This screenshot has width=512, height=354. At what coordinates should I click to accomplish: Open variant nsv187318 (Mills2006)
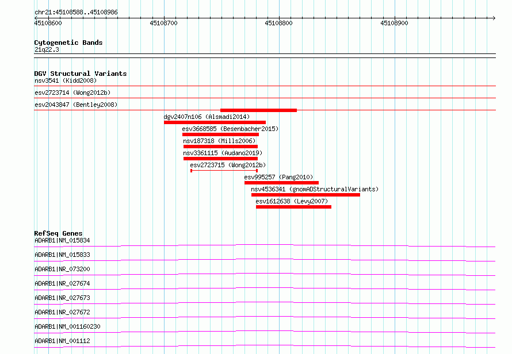click(x=219, y=141)
